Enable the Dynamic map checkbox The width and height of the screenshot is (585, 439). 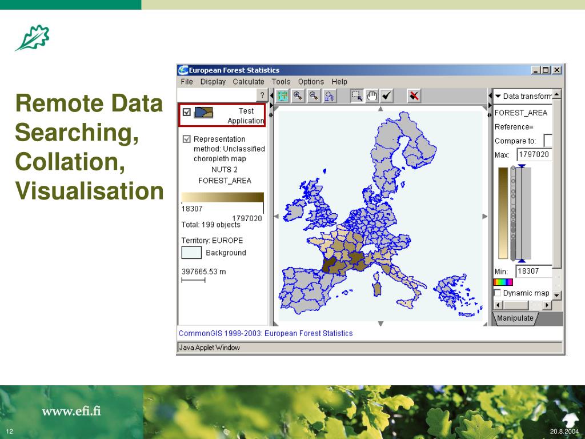click(x=498, y=293)
